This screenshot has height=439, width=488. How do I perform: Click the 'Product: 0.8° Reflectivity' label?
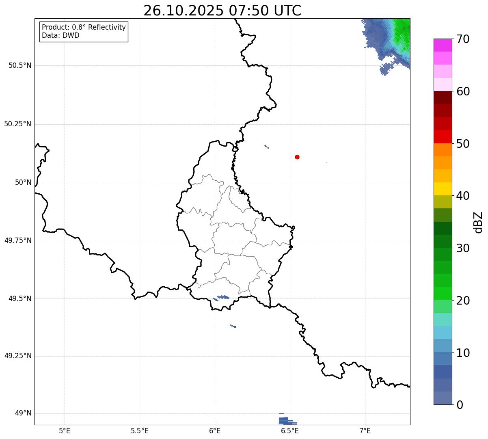84,27
